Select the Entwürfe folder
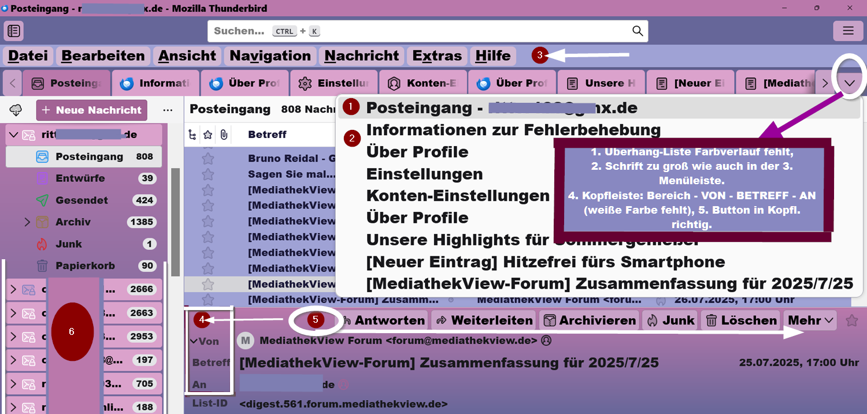 [x=84, y=178]
